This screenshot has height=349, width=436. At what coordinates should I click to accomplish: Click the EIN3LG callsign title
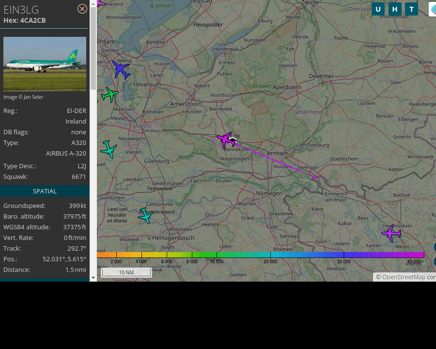click(x=21, y=10)
